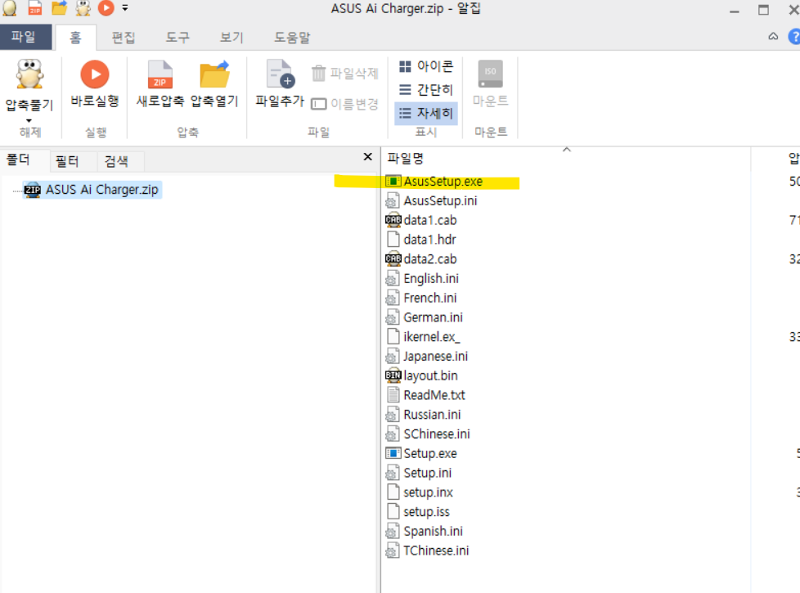Click quick access open folder icon
Image resolution: width=800 pixels, height=593 pixels.
59,7
